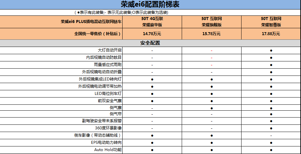Viewport: 301px width, 154px height.
Task: Select the 外后视镜电动调节带加热 row label
Action: tap(100, 86)
